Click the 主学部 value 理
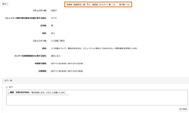This screenshot has height=113, width=189. 52,26
